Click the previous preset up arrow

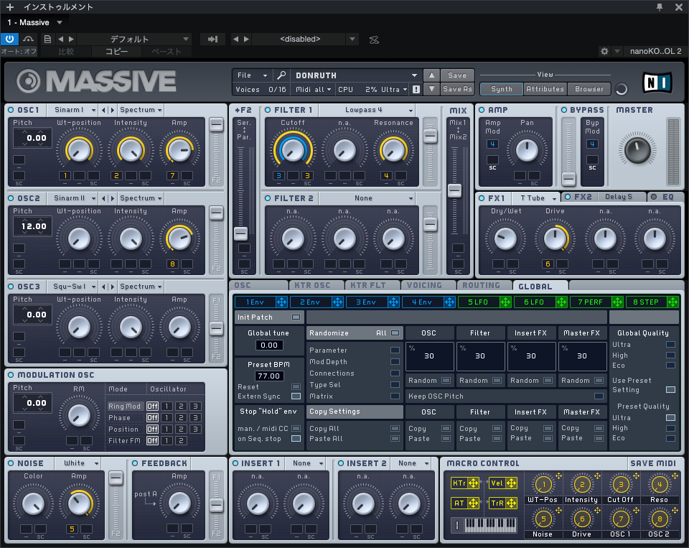pos(431,75)
